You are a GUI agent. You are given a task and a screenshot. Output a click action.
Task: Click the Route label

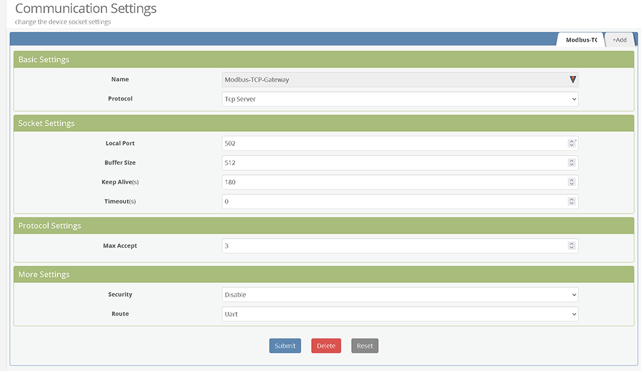click(x=120, y=314)
